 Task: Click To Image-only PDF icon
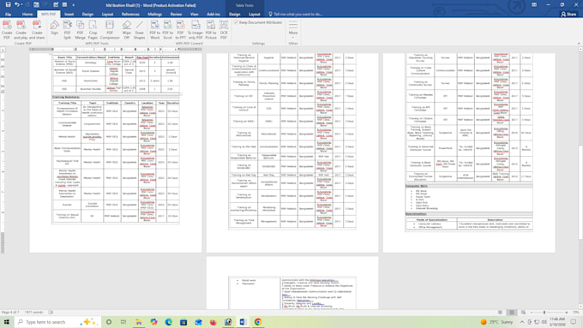click(x=195, y=30)
